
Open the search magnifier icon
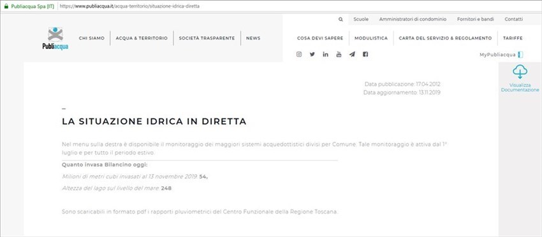341,20
